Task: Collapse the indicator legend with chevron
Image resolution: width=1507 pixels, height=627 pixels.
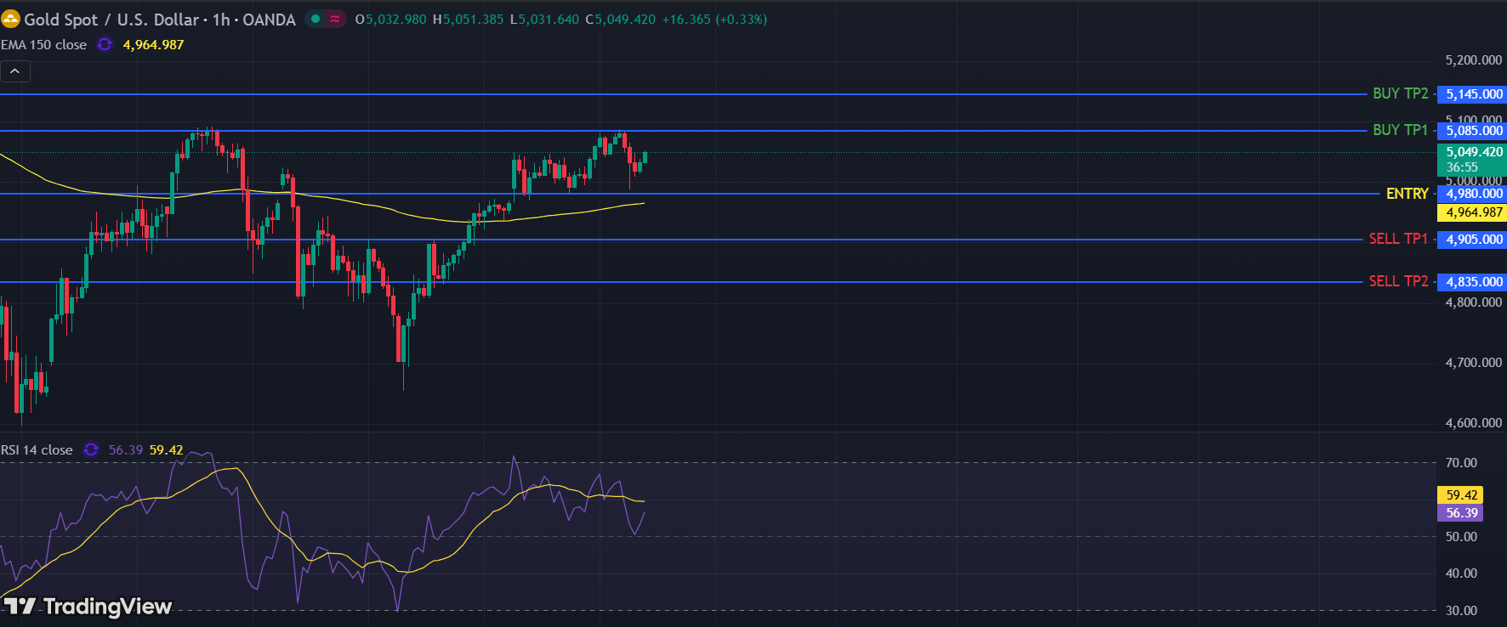Action: (x=15, y=72)
